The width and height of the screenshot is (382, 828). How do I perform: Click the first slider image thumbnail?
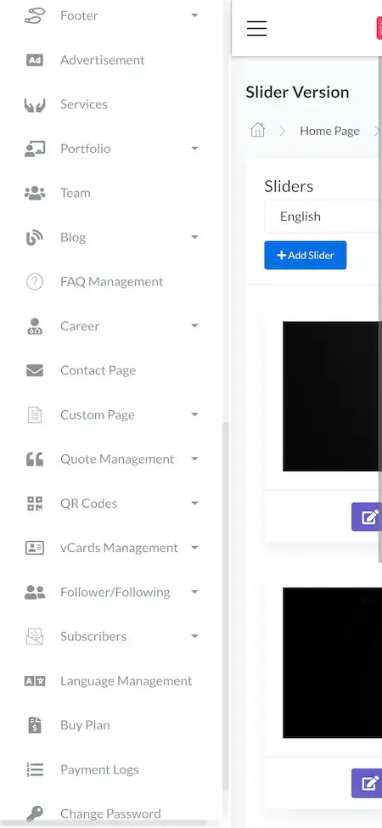[x=333, y=396]
